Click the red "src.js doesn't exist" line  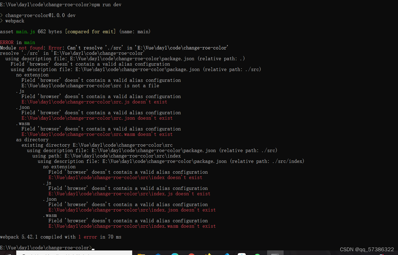point(94,102)
